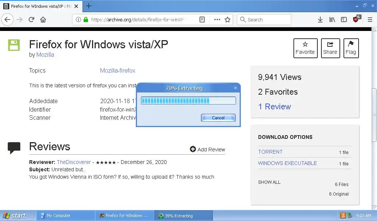Switch to Firefox taskbar button
The image size is (377, 221).
pyautogui.click(x=124, y=215)
